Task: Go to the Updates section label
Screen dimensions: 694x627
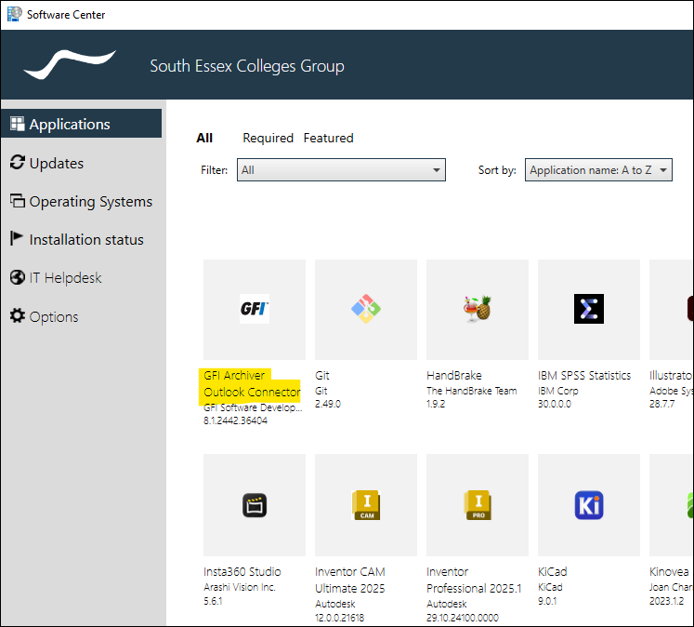Action: 57,164
